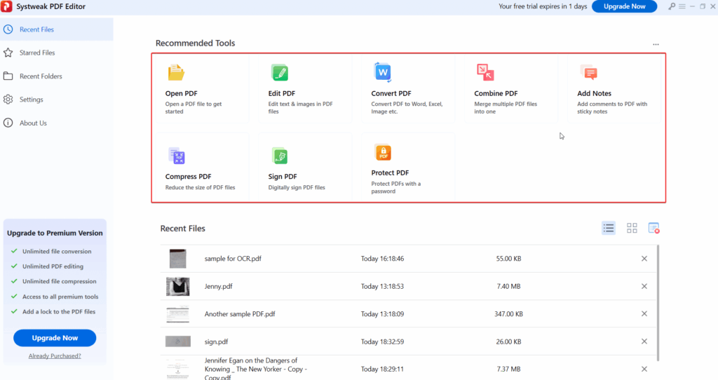Click the Add Notes card title

[594, 93]
